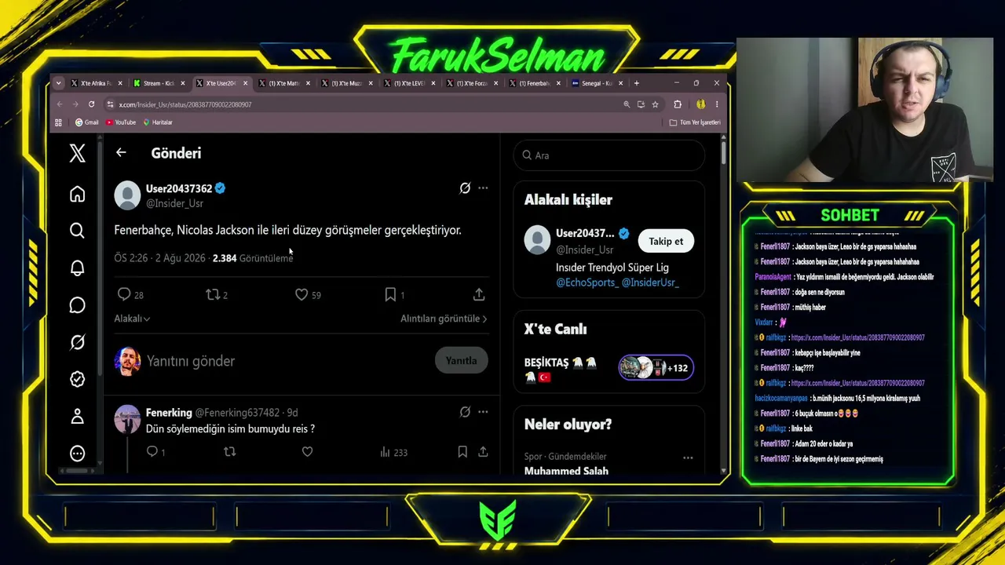Screen dimensions: 1005x565
Task: Click the Grok icon on the main post
Action: coord(465,188)
